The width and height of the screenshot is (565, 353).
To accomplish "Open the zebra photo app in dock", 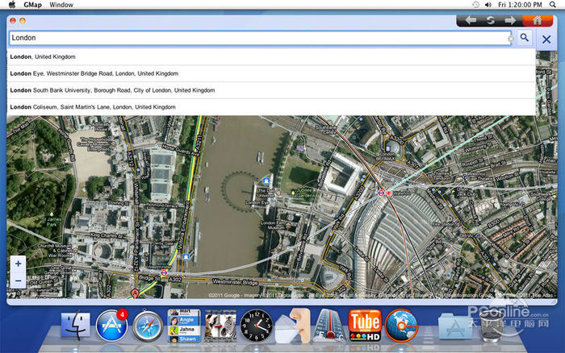I will coord(220,326).
